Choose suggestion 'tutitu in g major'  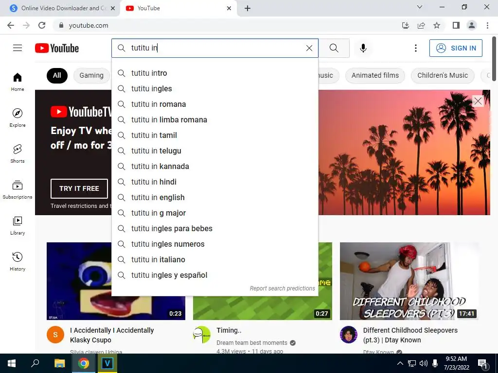(214, 213)
